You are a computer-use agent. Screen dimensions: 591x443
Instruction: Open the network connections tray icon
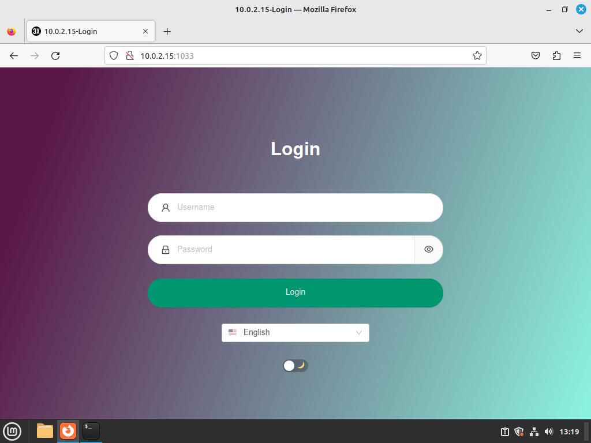pos(534,431)
